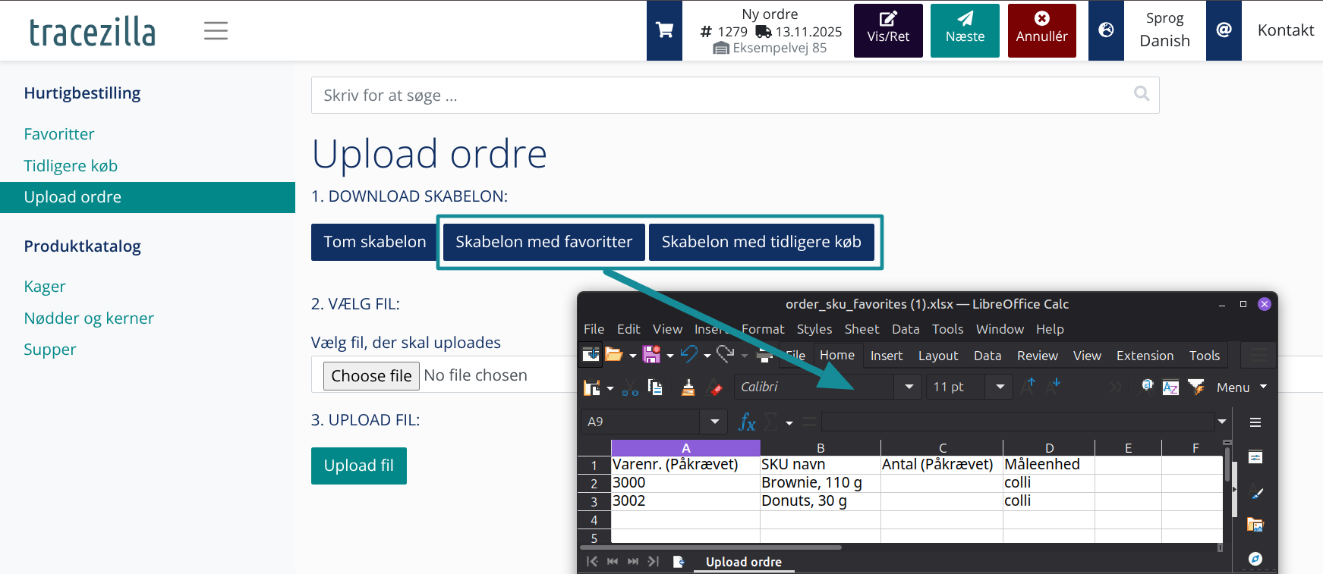This screenshot has width=1323, height=574.
Task: Expand the Undo history dropdown
Action: [707, 355]
